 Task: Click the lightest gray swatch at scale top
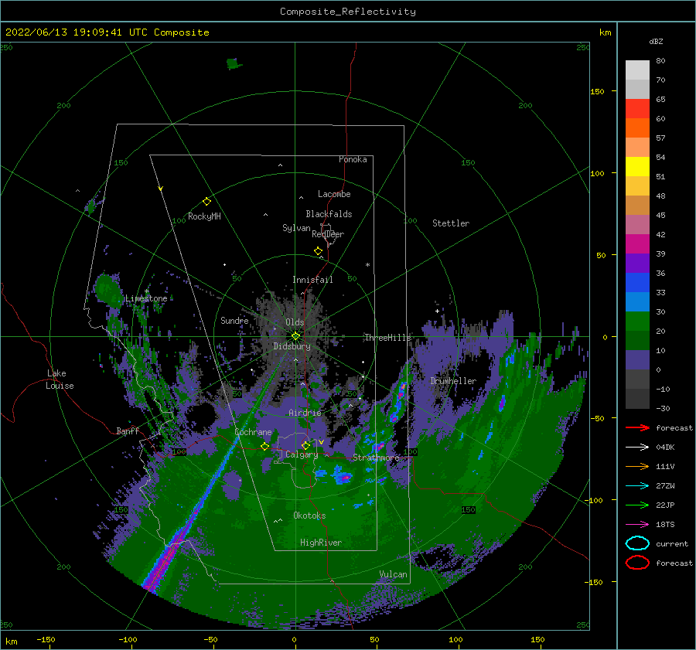pos(637,70)
